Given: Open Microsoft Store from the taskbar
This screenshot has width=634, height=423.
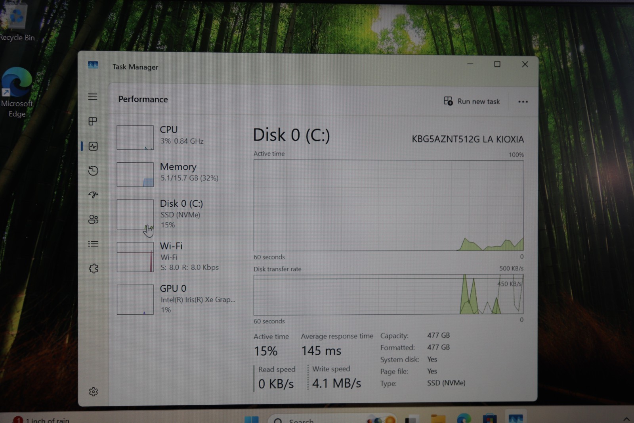Looking at the screenshot, I should click(490, 419).
